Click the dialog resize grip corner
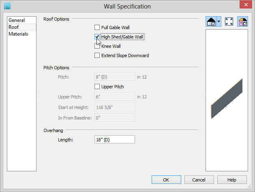Viewport: 255px width, 192px height. pos(249,186)
